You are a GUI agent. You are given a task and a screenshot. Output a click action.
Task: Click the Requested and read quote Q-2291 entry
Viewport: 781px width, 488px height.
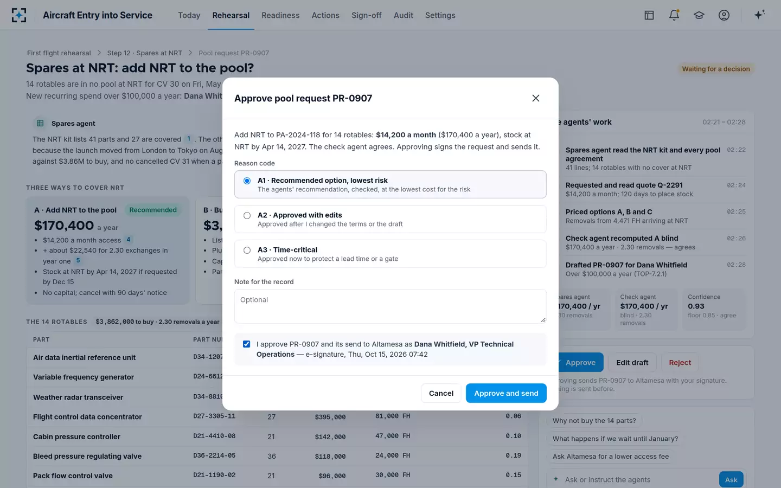[x=656, y=189]
